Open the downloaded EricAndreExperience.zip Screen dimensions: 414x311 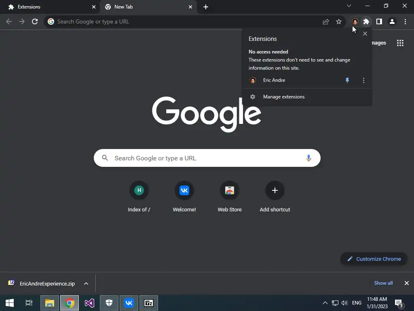(42, 283)
